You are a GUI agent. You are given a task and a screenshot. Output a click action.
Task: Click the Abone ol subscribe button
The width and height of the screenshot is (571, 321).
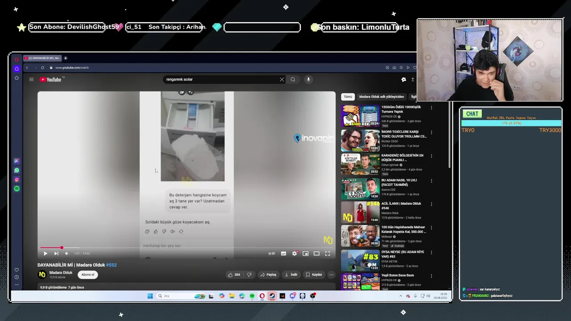click(88, 275)
